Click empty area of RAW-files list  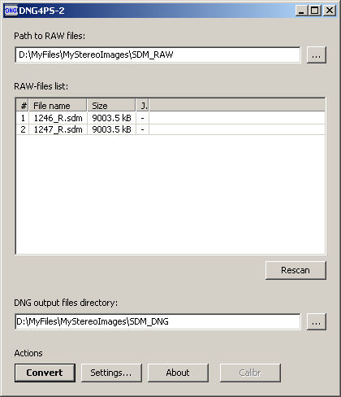point(170,194)
